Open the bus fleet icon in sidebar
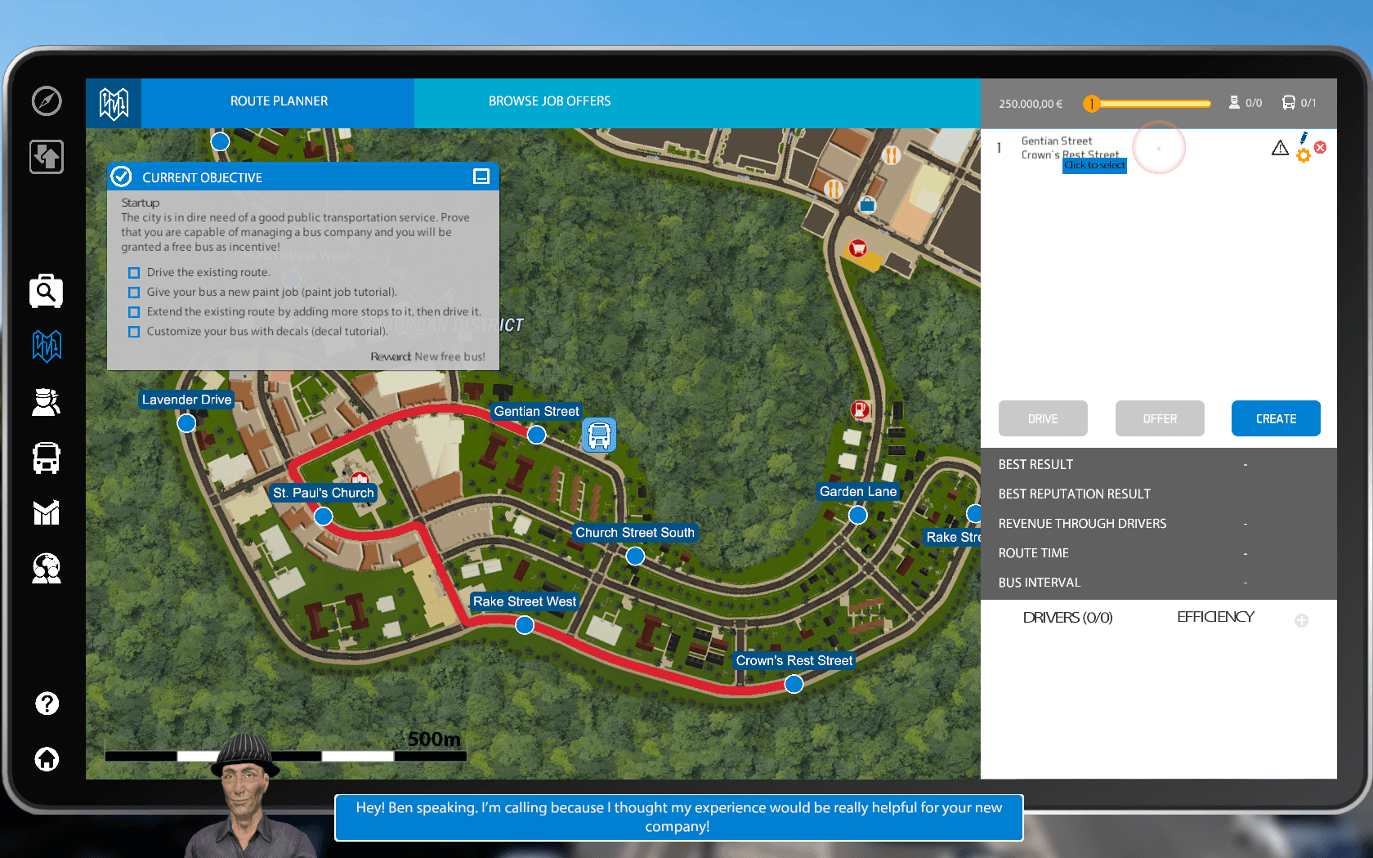Viewport: 1373px width, 858px height. [47, 458]
